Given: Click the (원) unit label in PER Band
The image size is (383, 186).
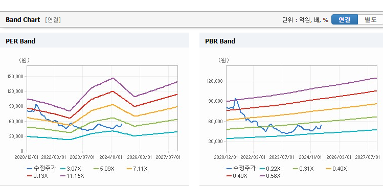Looking at the screenshot, I should click(x=25, y=60).
